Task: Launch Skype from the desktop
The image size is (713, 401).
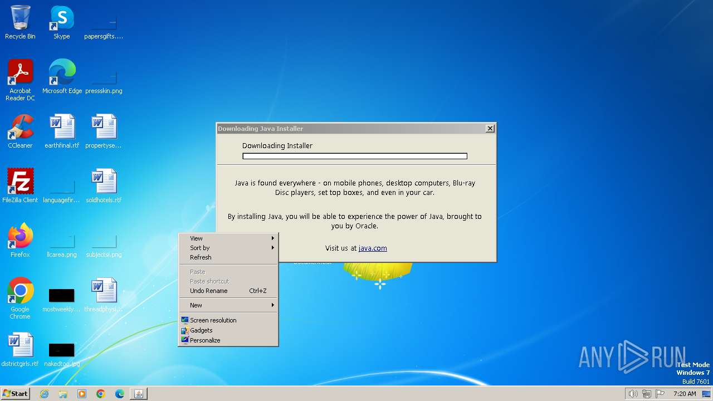Action: point(62,22)
